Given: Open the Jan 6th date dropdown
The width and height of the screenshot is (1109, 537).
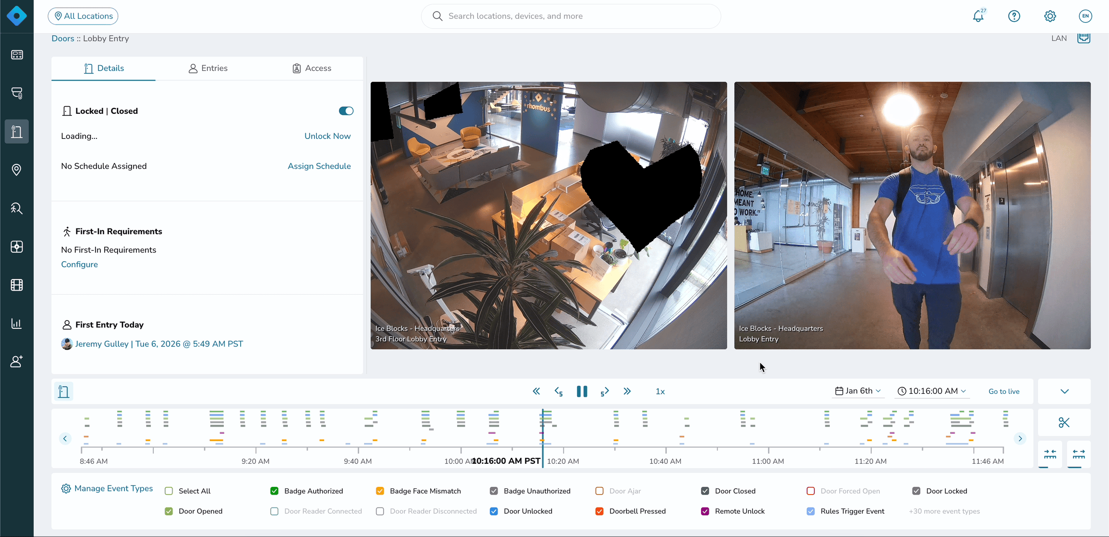Looking at the screenshot, I should pyautogui.click(x=858, y=391).
